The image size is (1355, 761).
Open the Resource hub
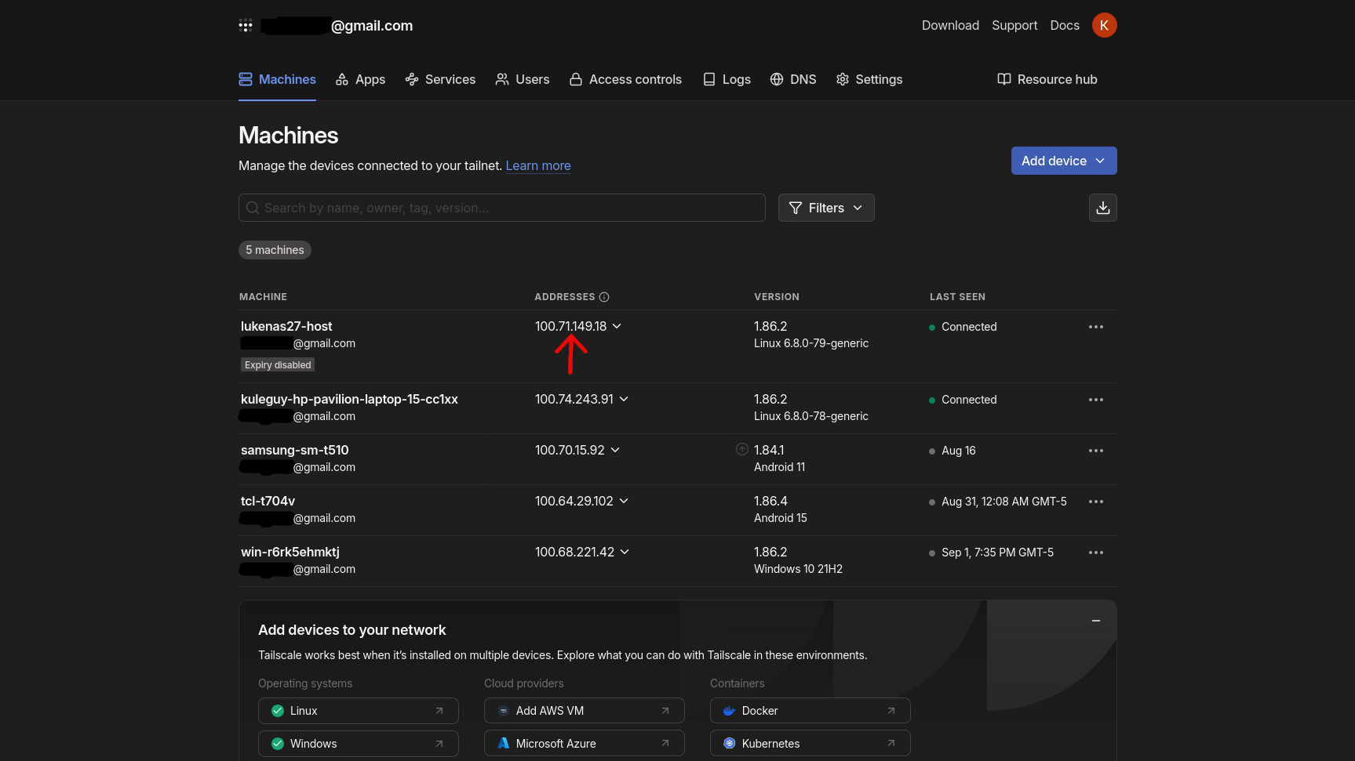[x=1047, y=79]
